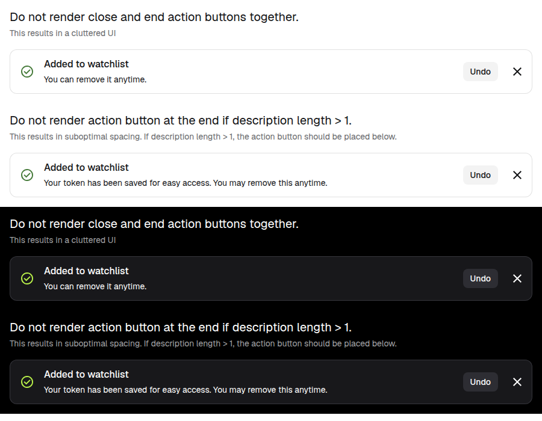Click success check icon in light 'Your token' toast

point(27,175)
